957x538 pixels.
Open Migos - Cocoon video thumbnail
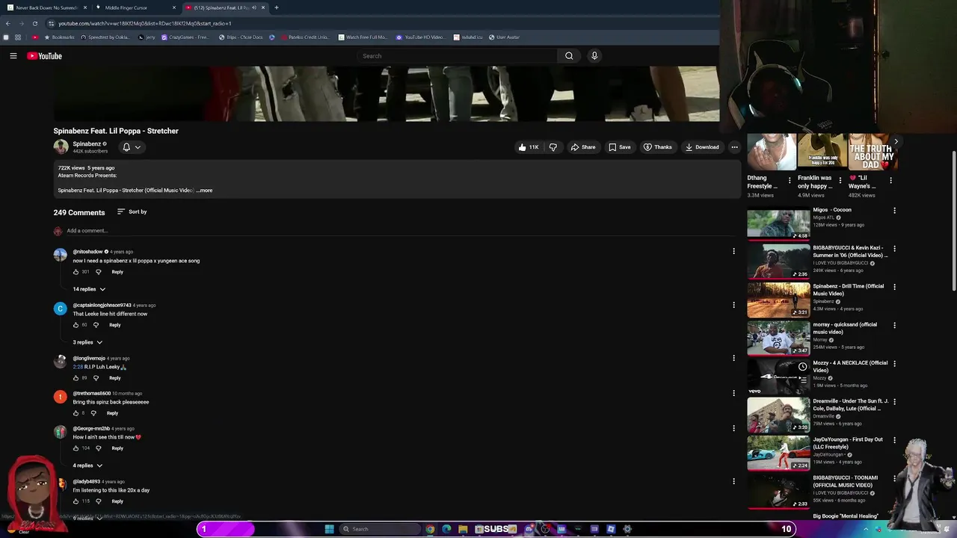[x=778, y=223]
